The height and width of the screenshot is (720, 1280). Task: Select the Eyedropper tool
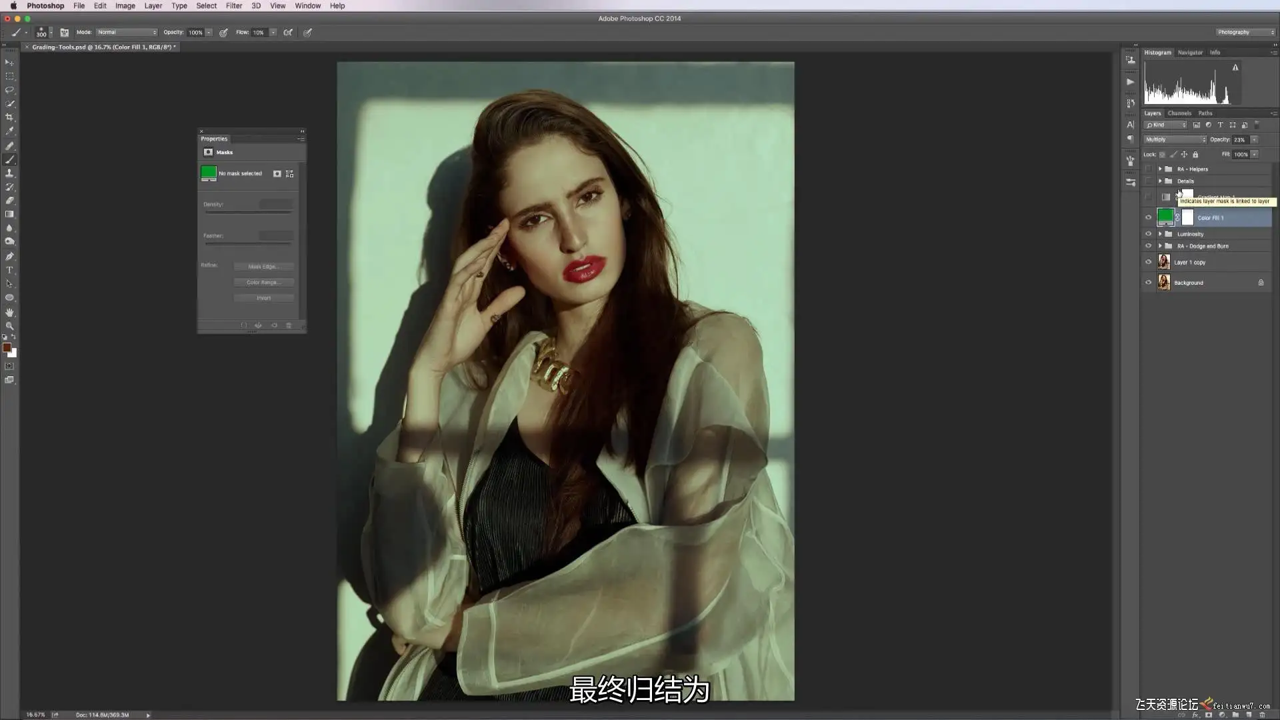(9, 131)
